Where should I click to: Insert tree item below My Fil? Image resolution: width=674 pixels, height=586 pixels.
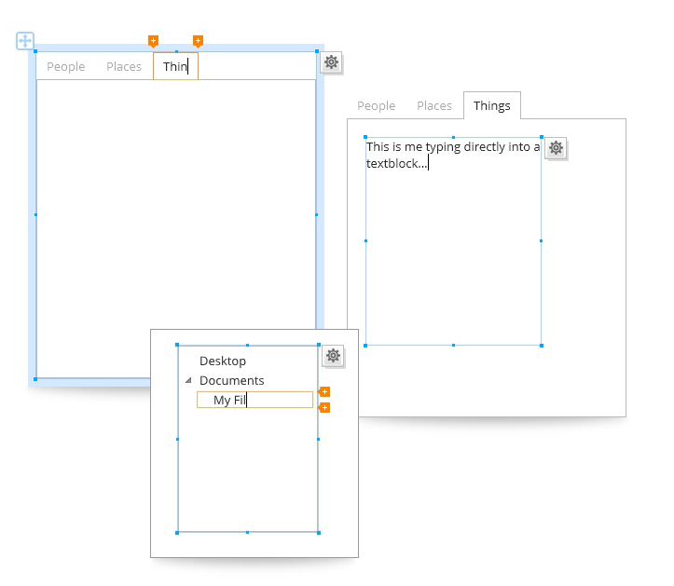(324, 407)
